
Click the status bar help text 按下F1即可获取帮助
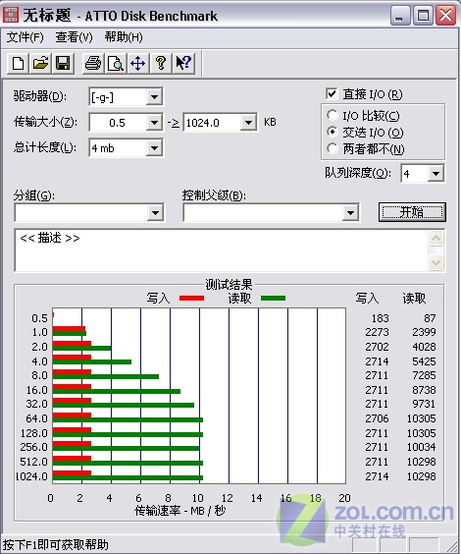(x=55, y=544)
